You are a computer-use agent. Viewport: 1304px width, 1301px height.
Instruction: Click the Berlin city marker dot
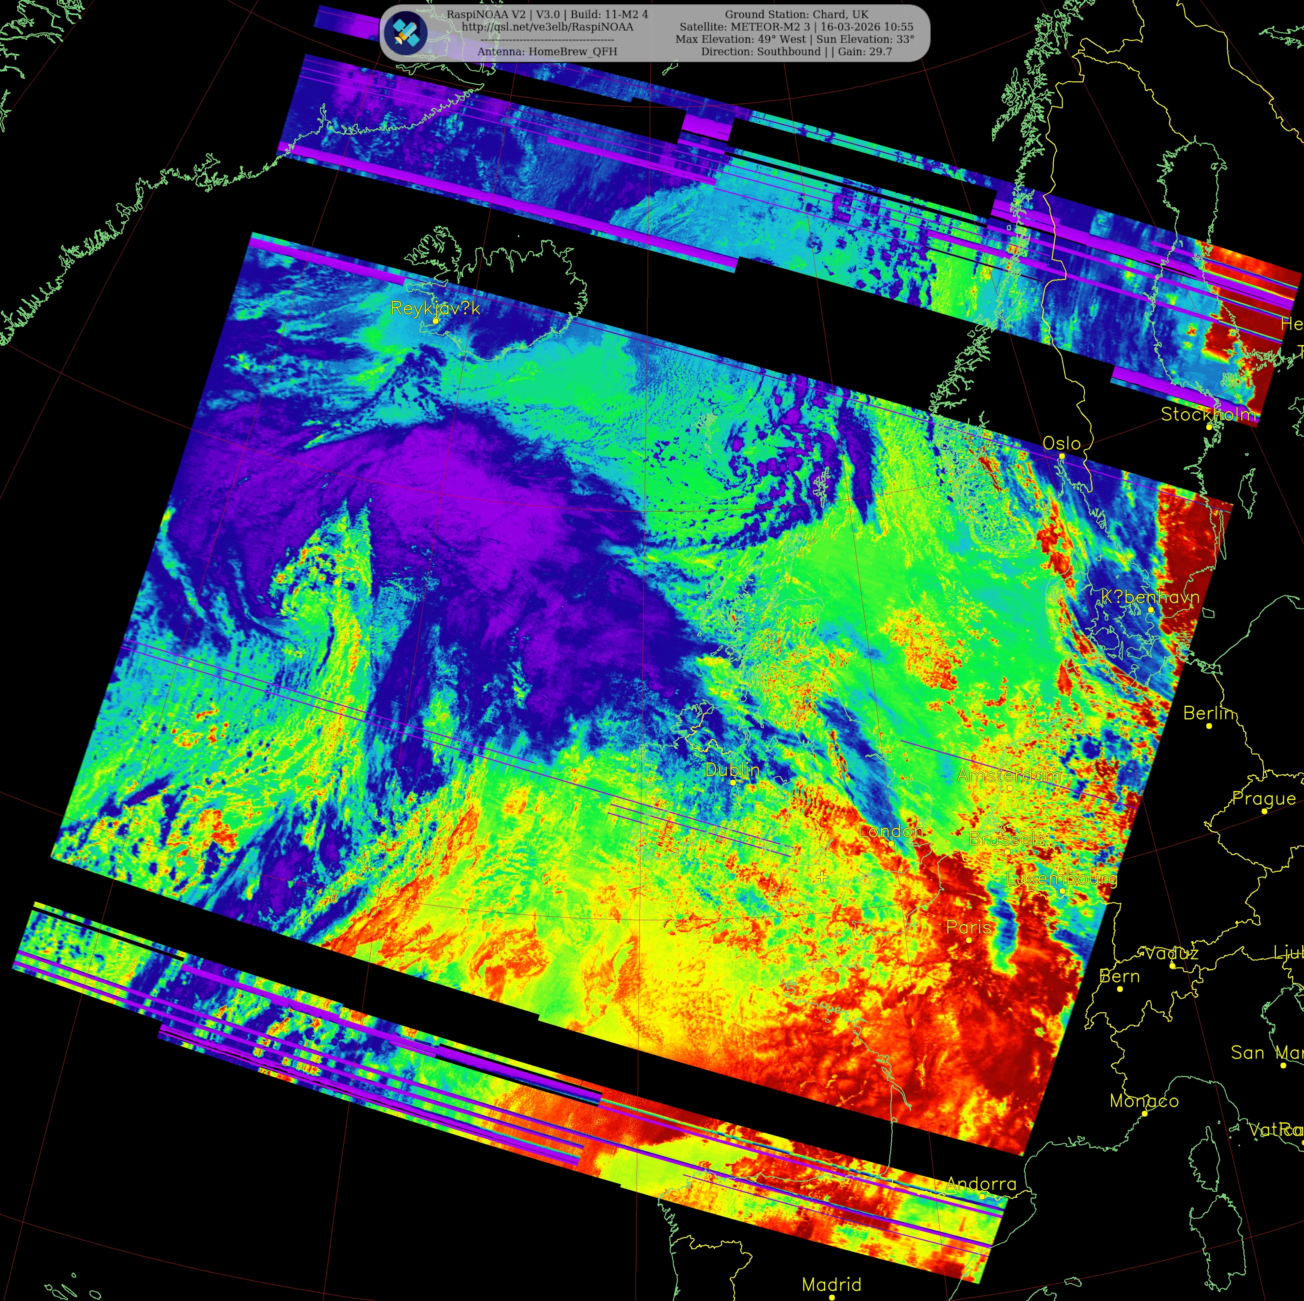[x=1209, y=726]
